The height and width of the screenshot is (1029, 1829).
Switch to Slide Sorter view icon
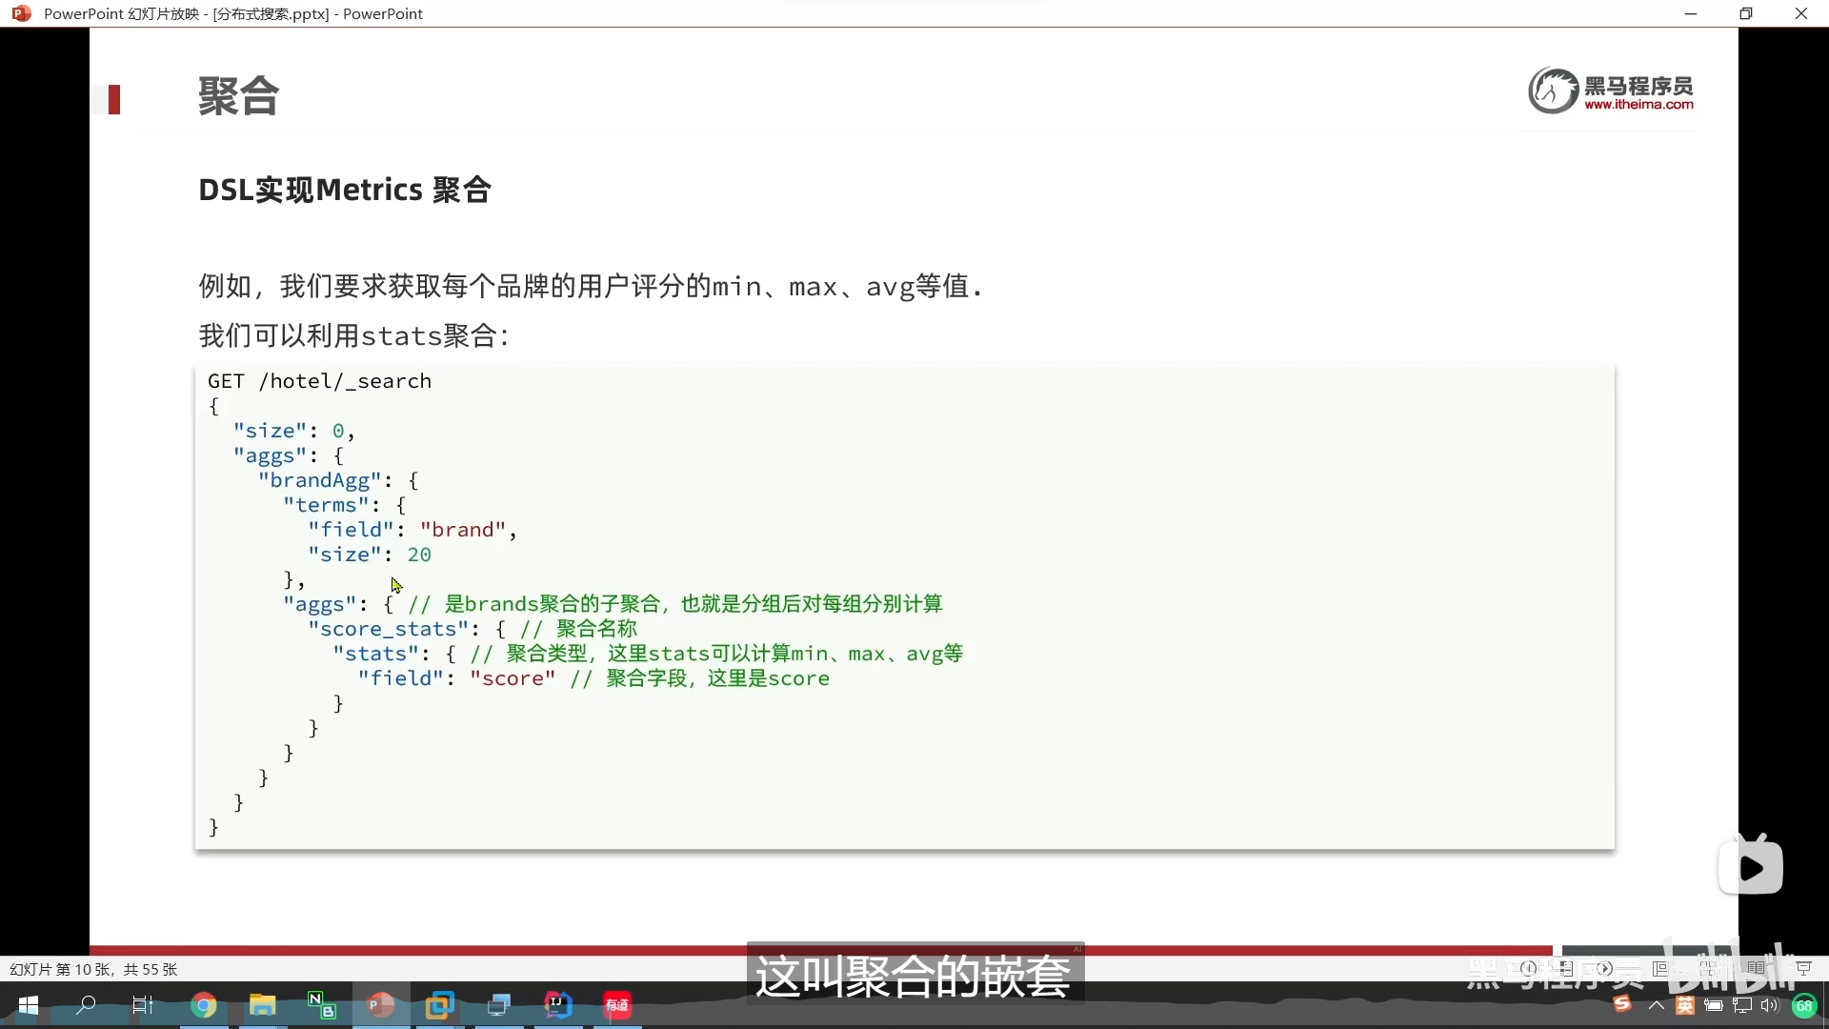pos(1709,969)
